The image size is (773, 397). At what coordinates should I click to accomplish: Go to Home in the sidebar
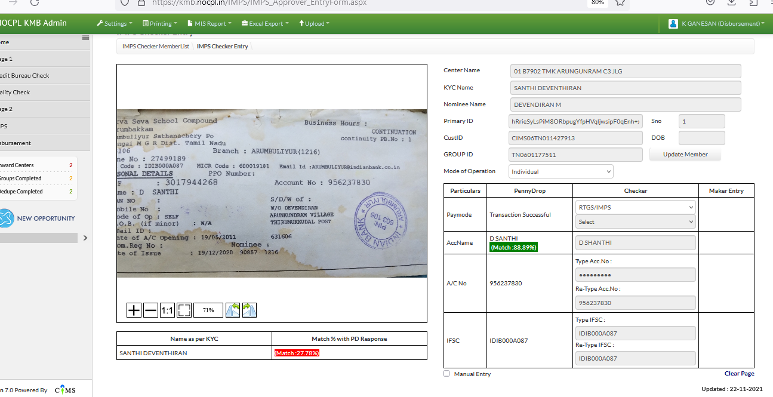[x=45, y=42]
